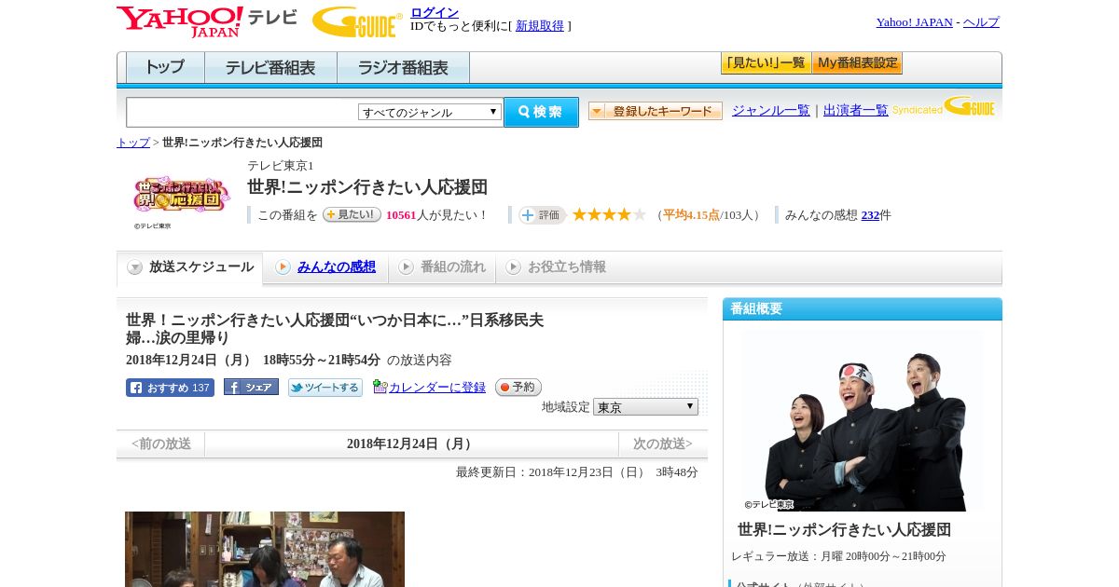
Task: Click the 評価 plus rating button
Action: click(543, 215)
